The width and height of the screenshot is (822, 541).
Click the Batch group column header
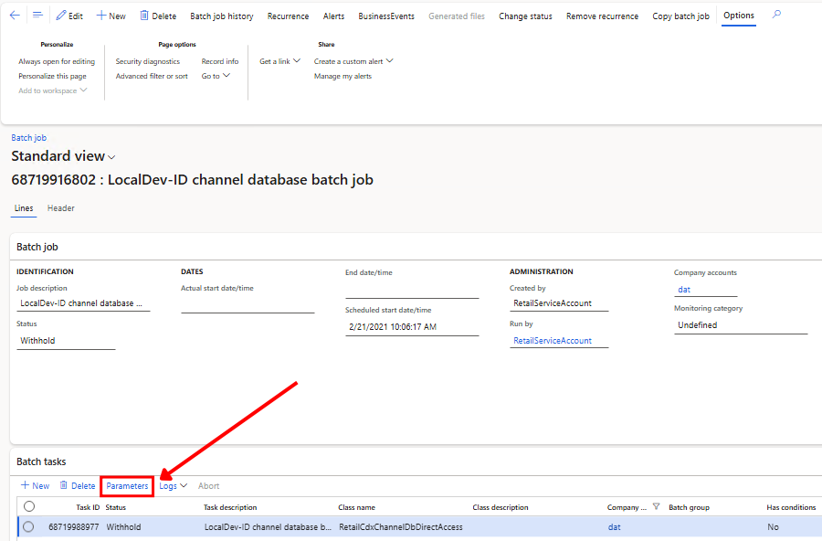click(x=689, y=507)
